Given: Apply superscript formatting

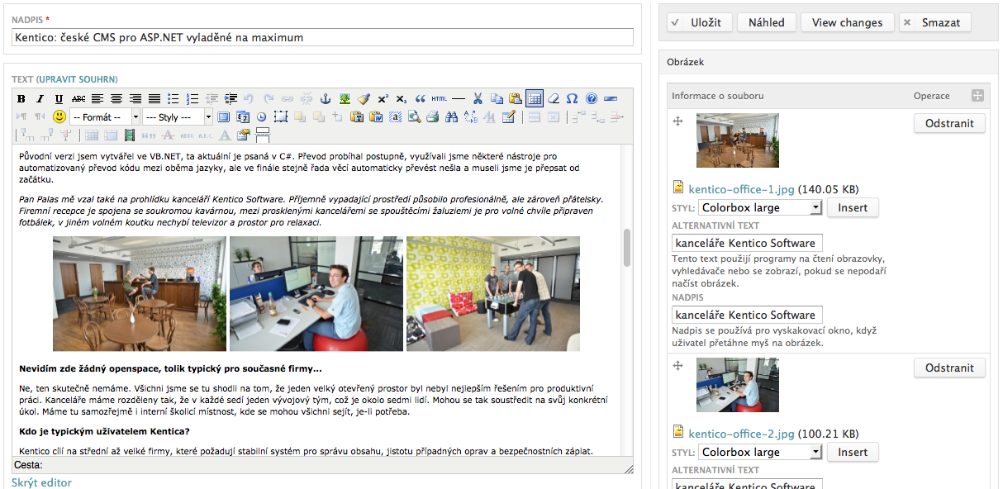Looking at the screenshot, I should coord(383,99).
